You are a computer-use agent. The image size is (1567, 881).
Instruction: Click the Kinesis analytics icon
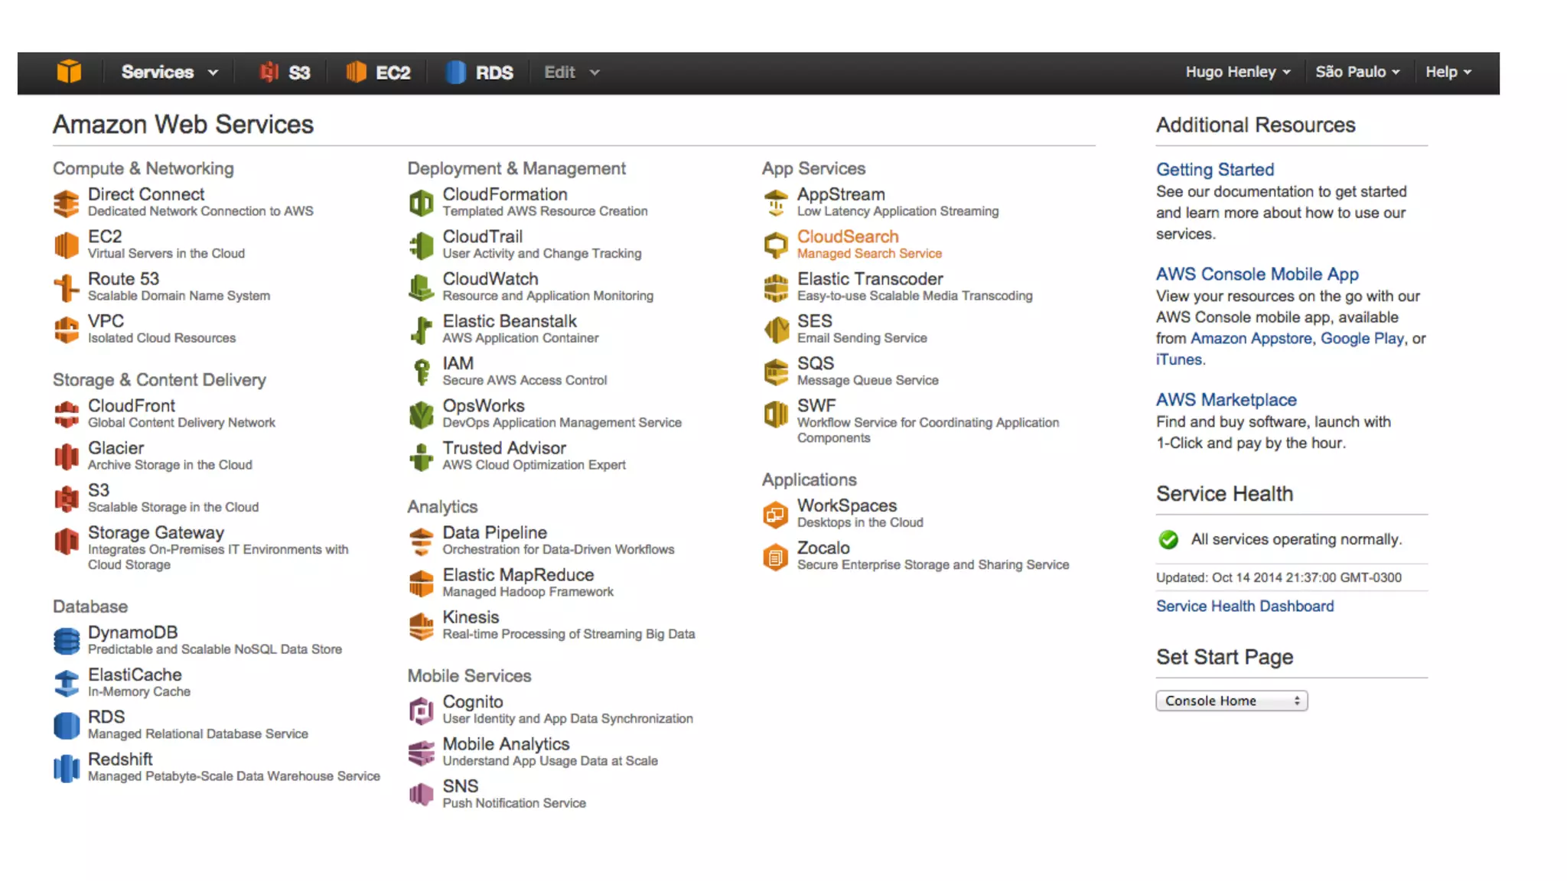click(421, 626)
